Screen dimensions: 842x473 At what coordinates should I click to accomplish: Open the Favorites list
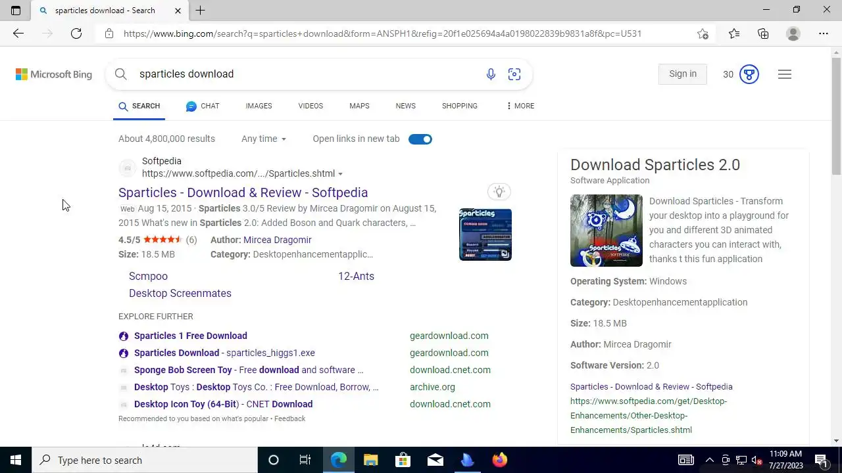(734, 34)
